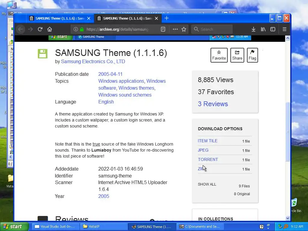Open Windows applications topic link
The image size is (308, 231).
pos(121,81)
